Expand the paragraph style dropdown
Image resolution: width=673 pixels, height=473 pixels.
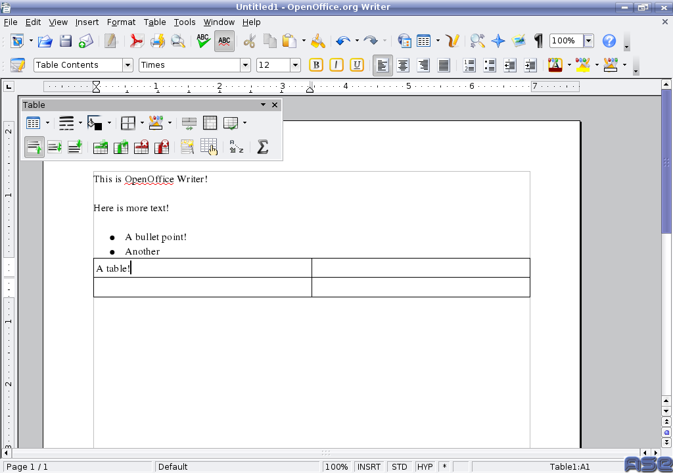128,65
